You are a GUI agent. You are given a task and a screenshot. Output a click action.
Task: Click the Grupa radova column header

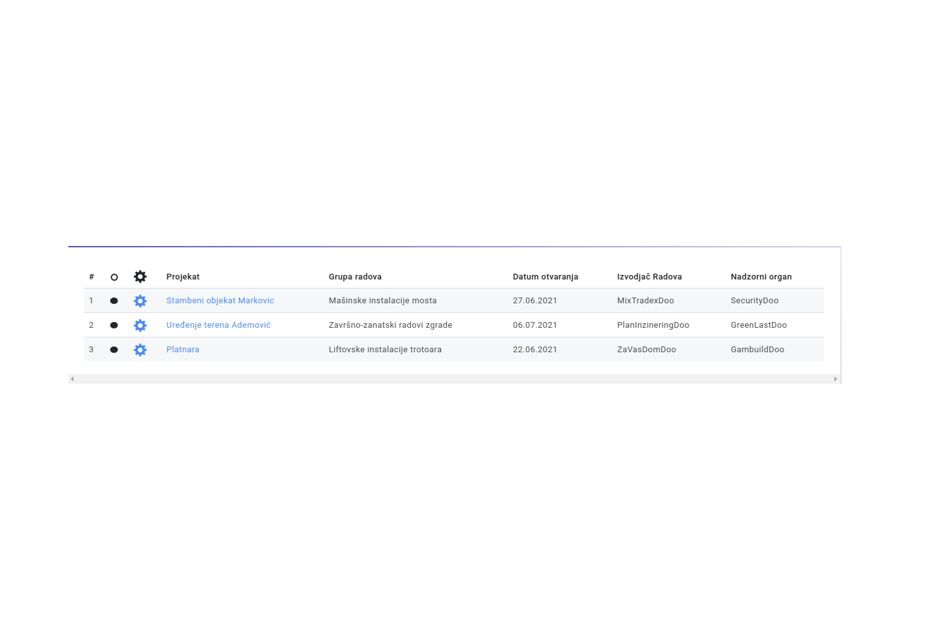(355, 277)
